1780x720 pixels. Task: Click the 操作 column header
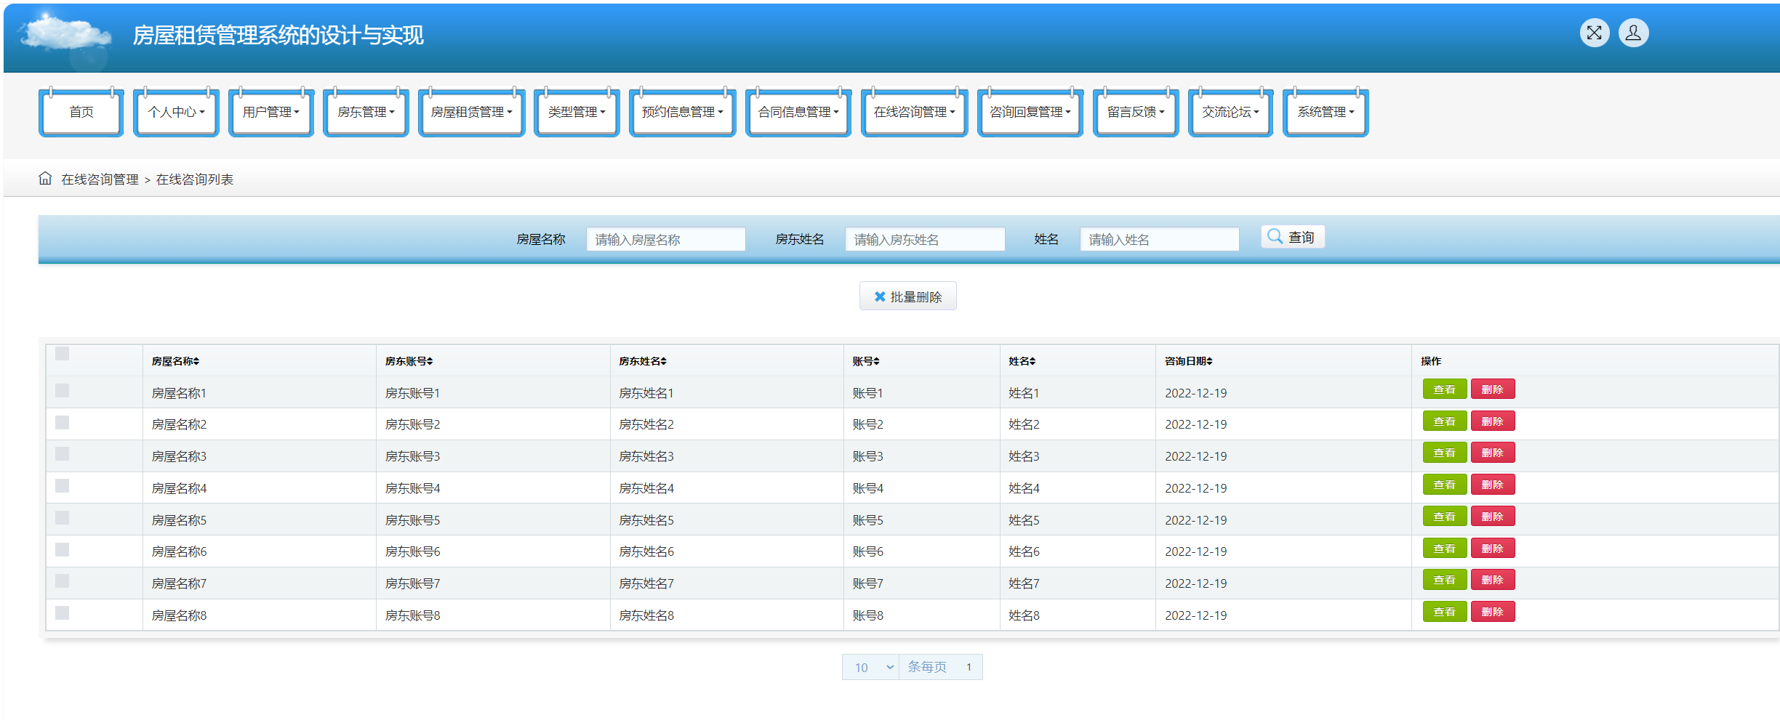point(1430,361)
